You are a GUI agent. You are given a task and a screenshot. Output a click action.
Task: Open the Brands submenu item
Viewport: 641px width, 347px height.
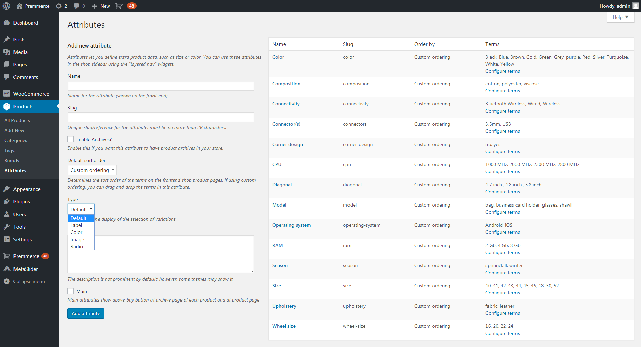(12, 161)
